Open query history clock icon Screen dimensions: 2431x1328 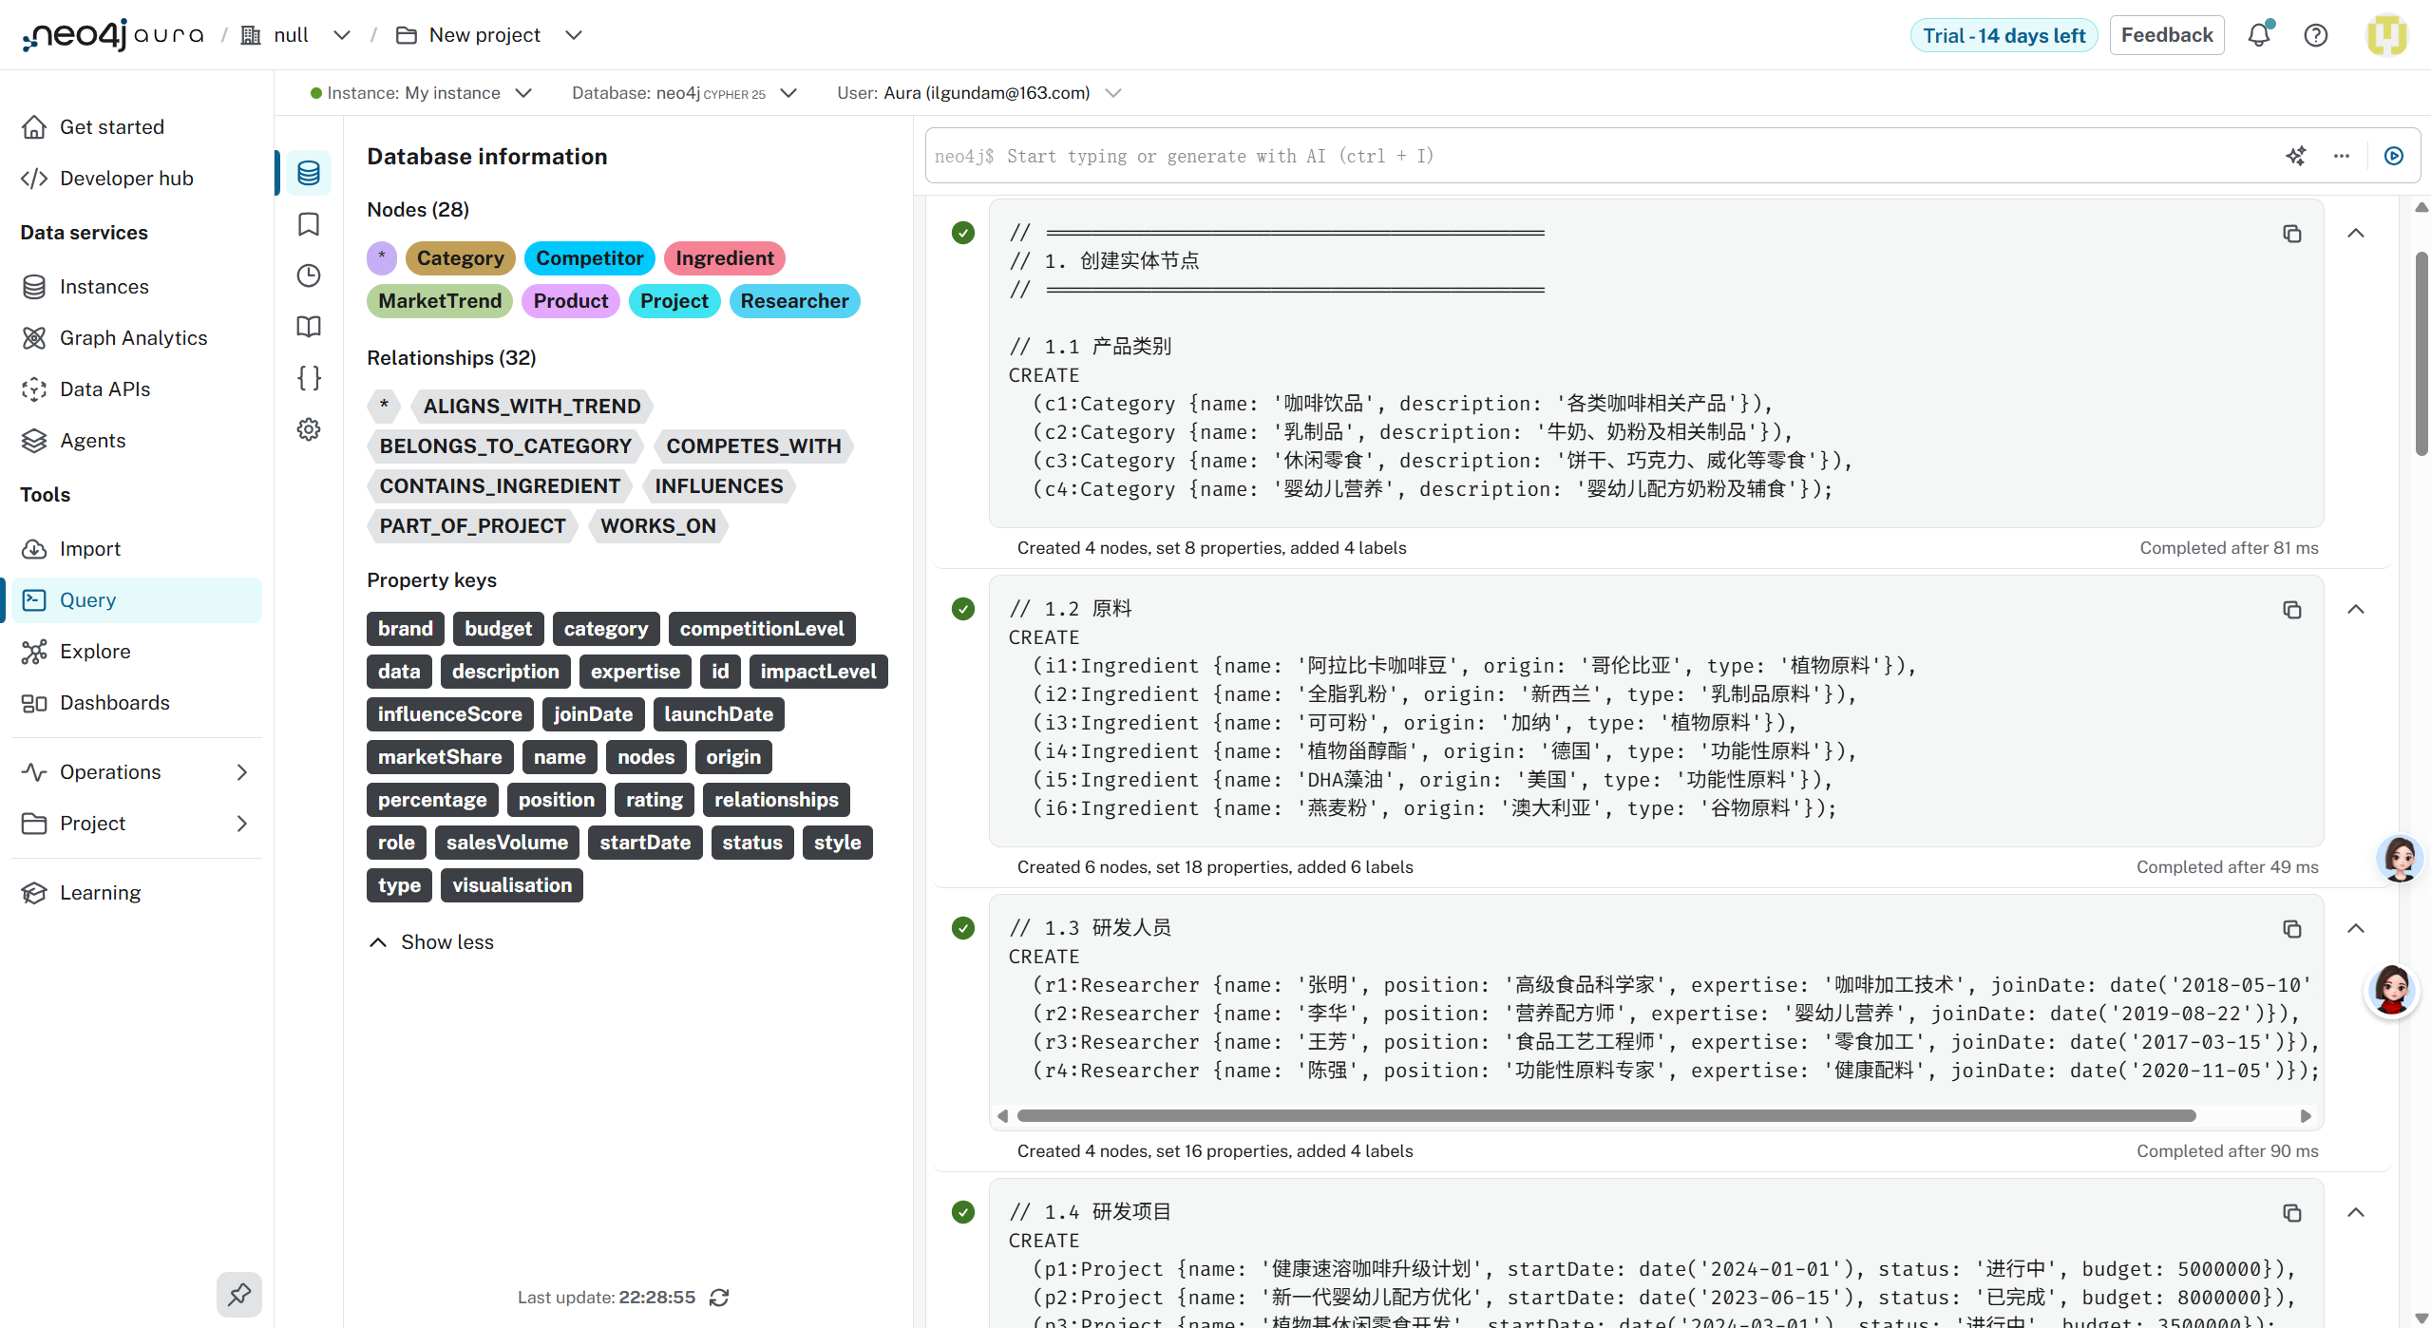309,275
